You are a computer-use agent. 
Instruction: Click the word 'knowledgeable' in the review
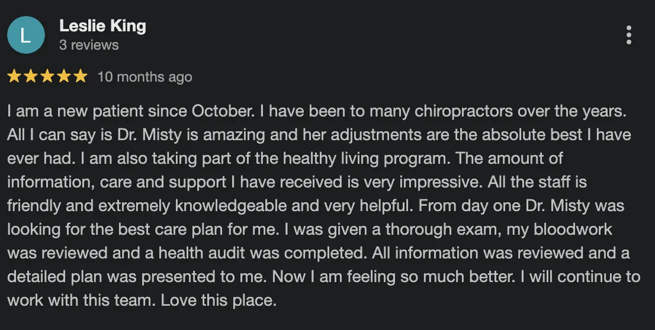pyautogui.click(x=231, y=206)
